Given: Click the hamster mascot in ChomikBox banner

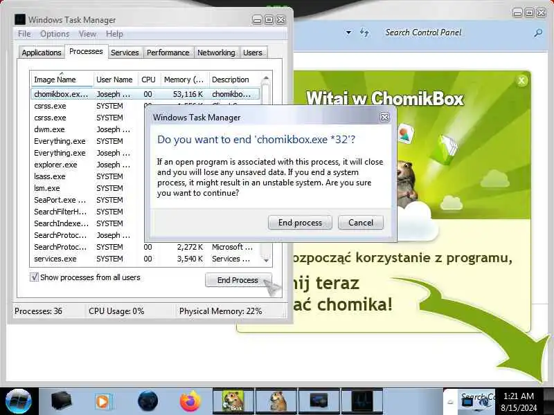Looking at the screenshot, I should click(406, 183).
